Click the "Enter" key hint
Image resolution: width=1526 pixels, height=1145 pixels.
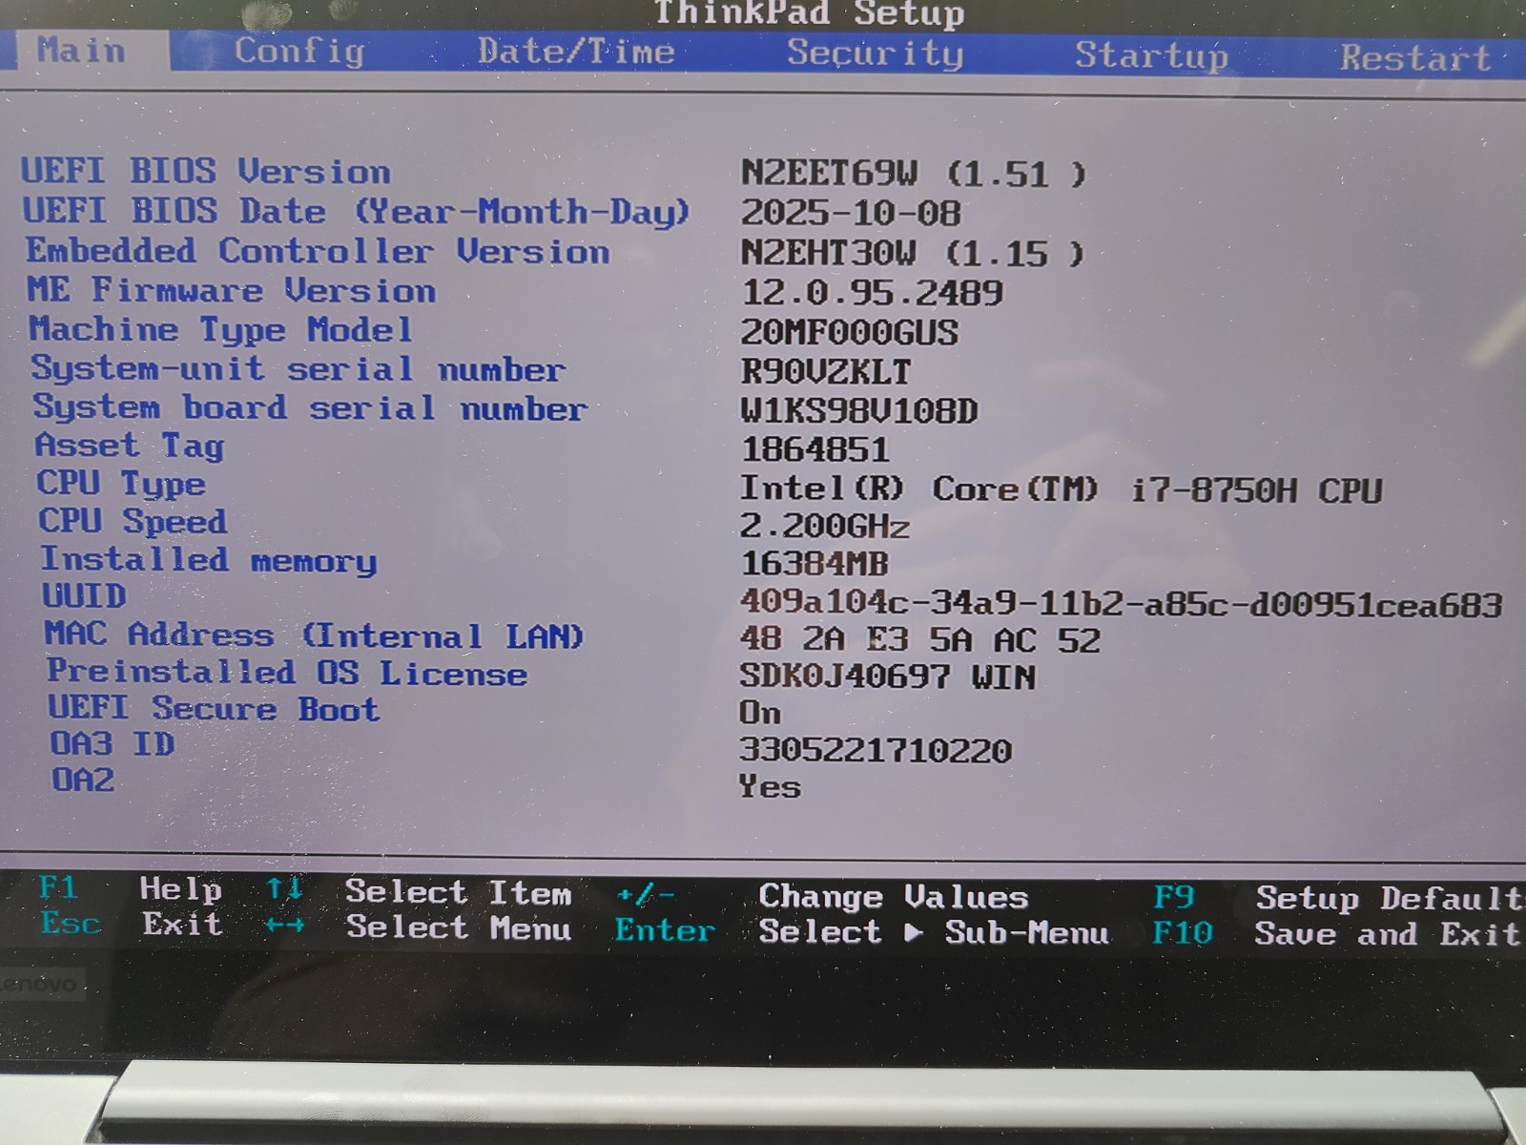(665, 929)
